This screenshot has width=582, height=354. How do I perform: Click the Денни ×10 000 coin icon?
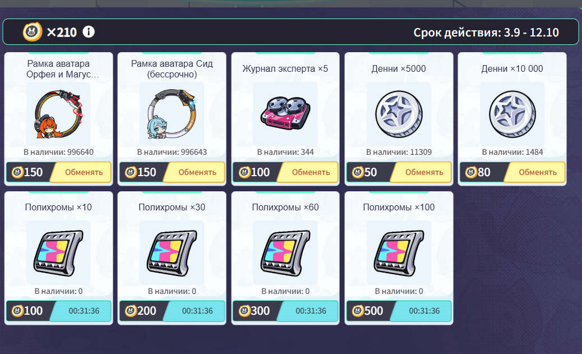512,114
